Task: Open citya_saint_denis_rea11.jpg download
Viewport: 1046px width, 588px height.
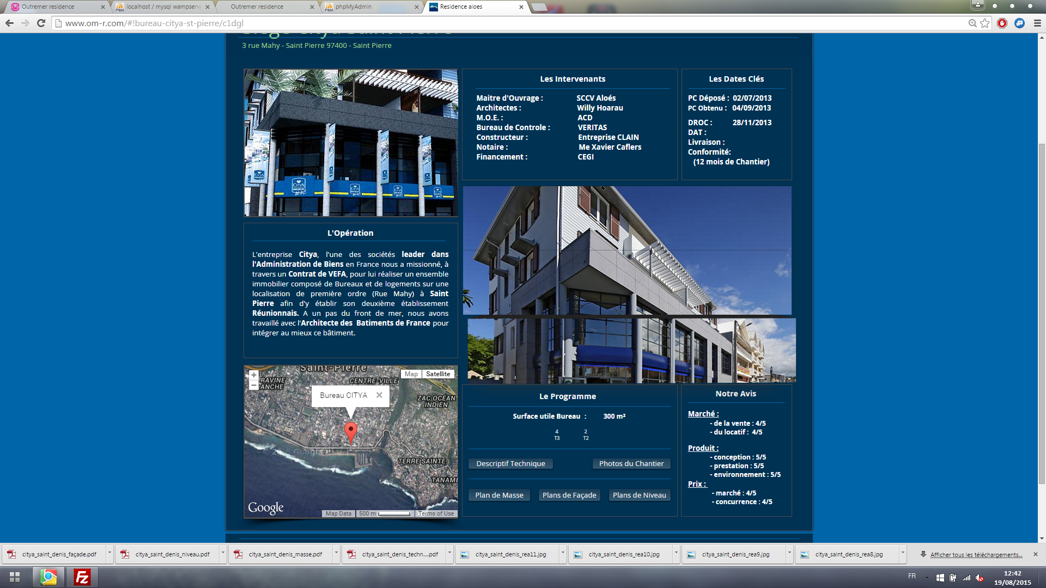Action: [507, 554]
